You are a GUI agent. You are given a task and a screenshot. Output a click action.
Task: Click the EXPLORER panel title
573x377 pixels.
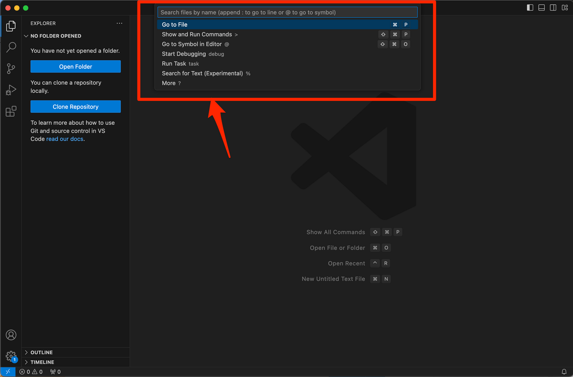click(x=43, y=23)
